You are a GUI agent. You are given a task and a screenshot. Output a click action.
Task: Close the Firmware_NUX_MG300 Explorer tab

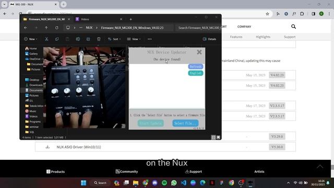click(x=69, y=19)
